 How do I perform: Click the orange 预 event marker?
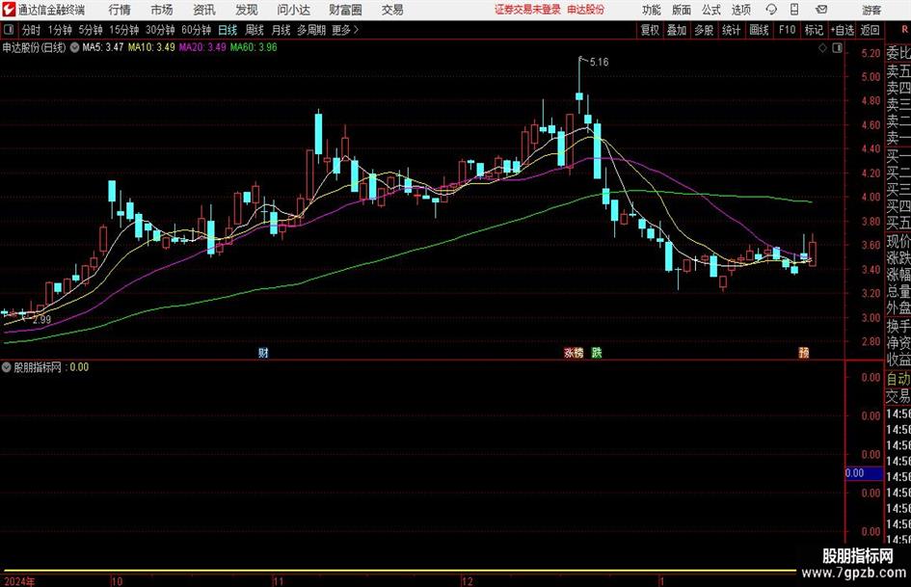[x=804, y=353]
